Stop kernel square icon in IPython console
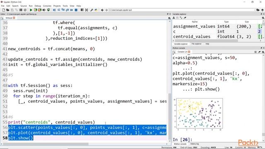The width and height of the screenshot is (265, 149). 255,52
